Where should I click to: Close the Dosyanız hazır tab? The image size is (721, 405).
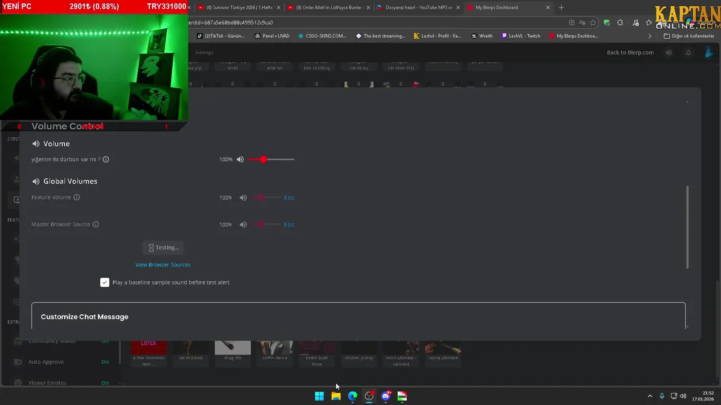[457, 7]
